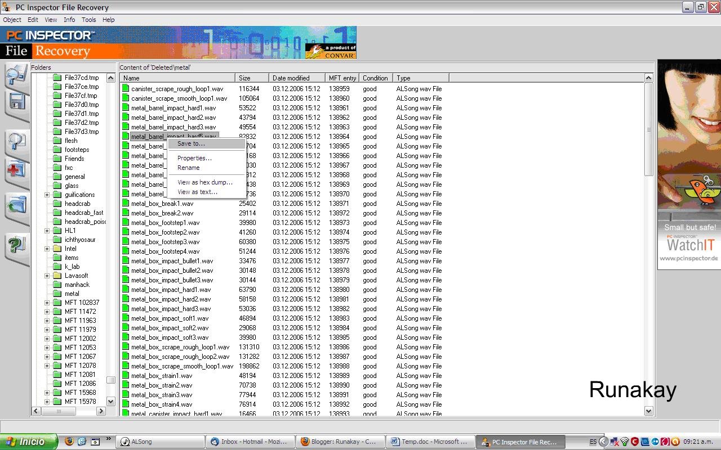This screenshot has width=721, height=450.
Task: Open the Tools menu
Action: point(89,20)
